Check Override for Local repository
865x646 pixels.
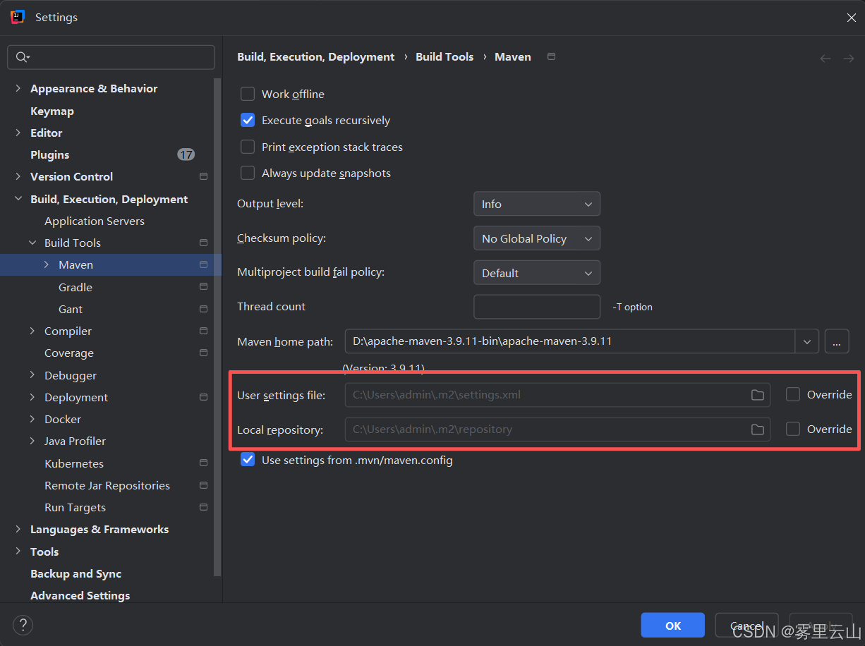(793, 429)
